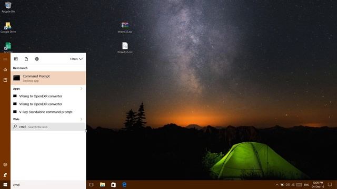The height and width of the screenshot is (189, 337).
Task: Select the Google Drive desktop shortcut
Action: (x=8, y=27)
